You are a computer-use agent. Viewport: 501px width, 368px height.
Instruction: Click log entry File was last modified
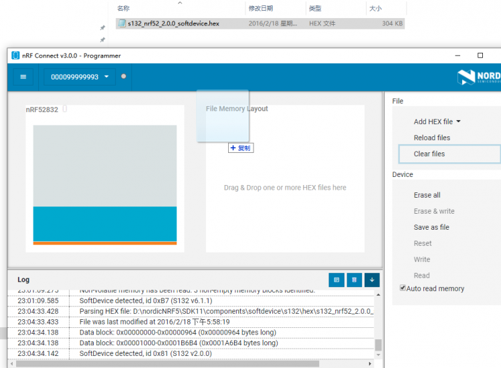pyautogui.click(x=191, y=322)
